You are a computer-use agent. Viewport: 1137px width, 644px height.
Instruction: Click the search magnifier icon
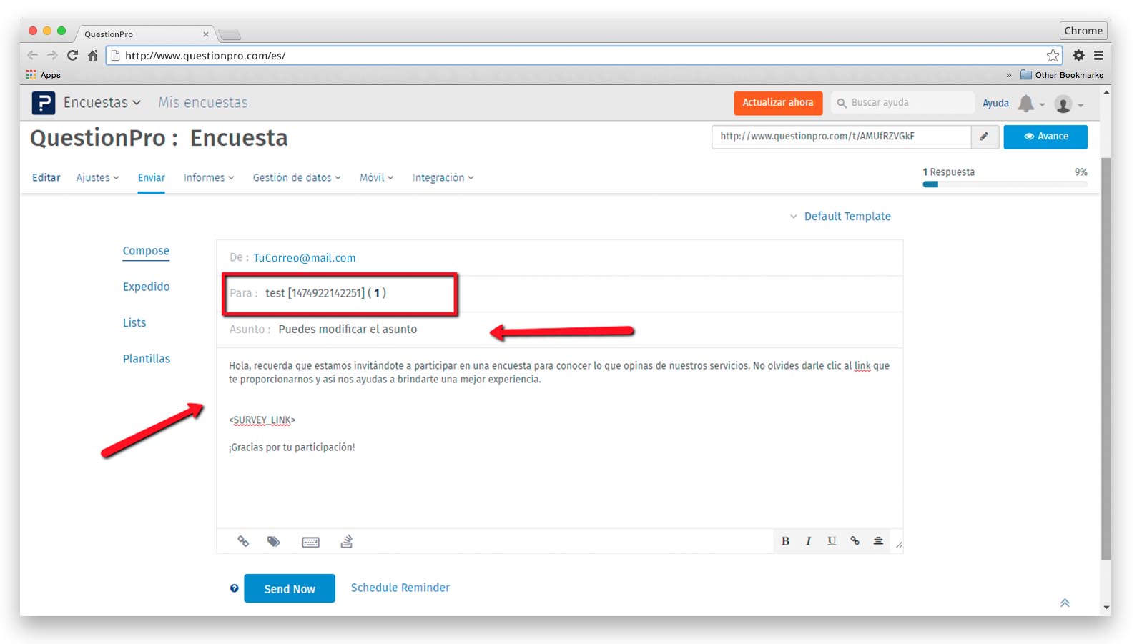[842, 103]
